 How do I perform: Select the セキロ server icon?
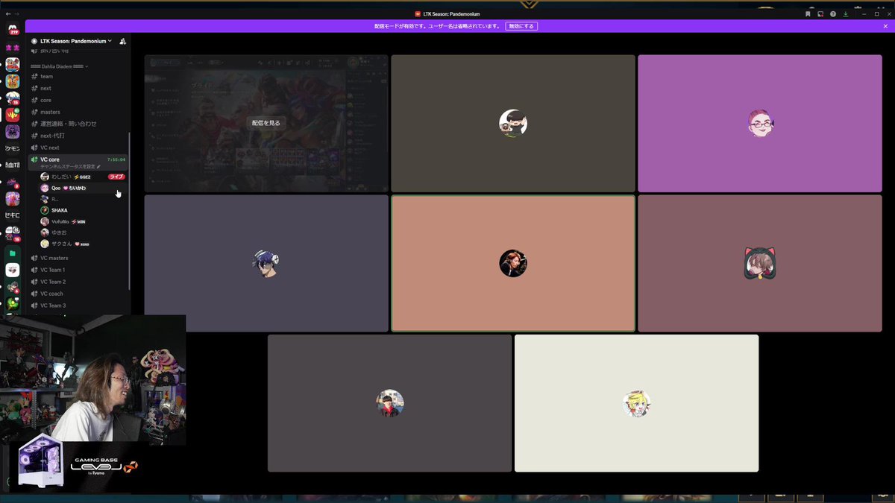[x=13, y=215]
